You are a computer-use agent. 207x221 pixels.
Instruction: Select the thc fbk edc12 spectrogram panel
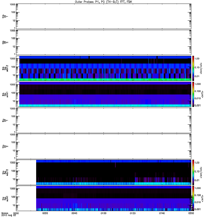coord(104,172)
